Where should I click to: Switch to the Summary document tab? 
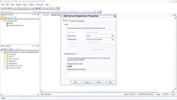[46, 15]
